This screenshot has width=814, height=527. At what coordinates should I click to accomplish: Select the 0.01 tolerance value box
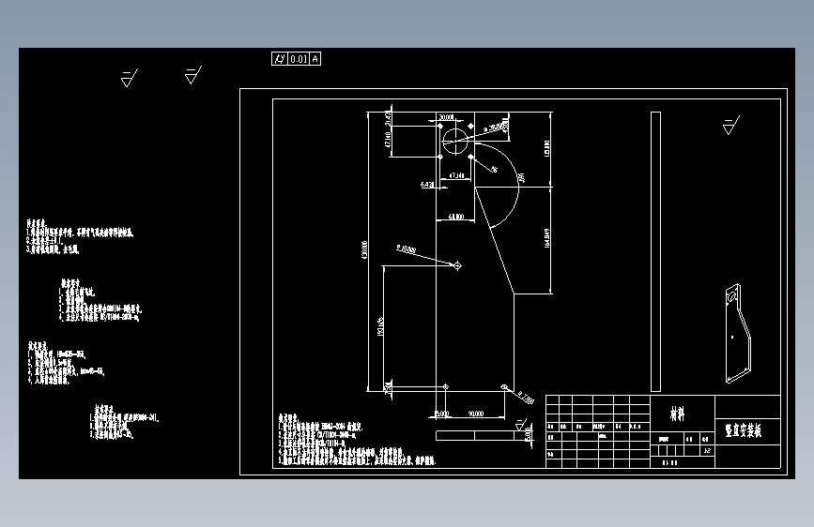coord(299,59)
